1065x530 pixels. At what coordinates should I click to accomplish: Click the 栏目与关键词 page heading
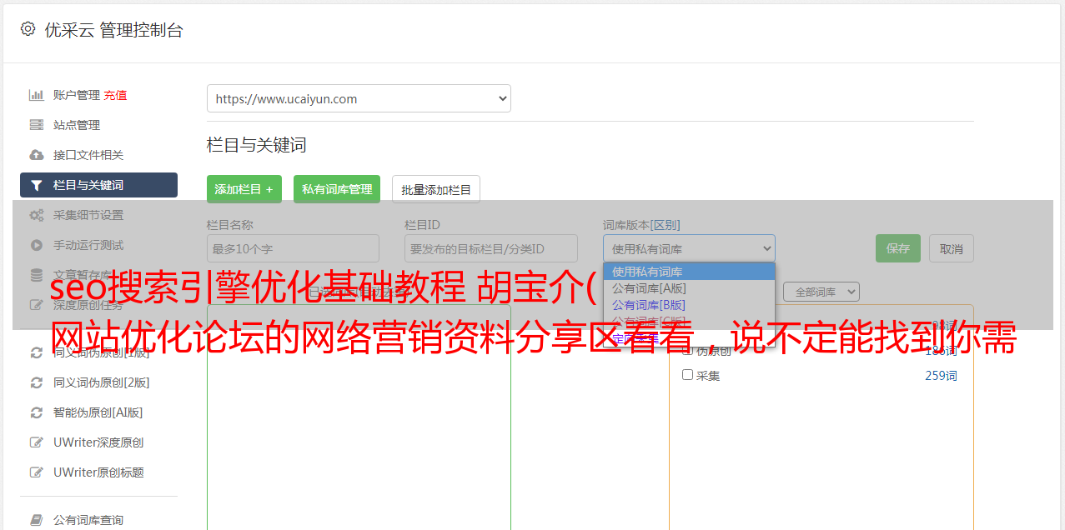pos(256,145)
